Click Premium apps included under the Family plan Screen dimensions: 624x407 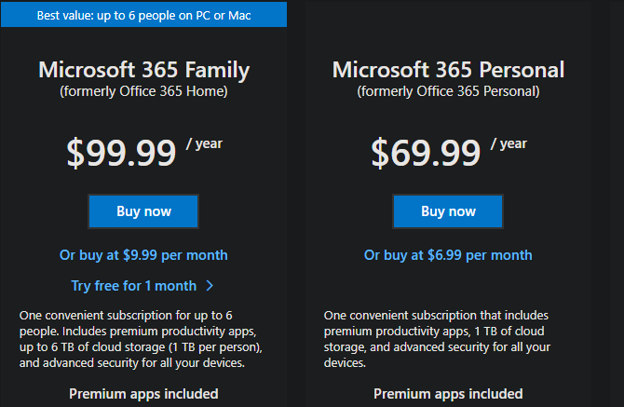[143, 394]
